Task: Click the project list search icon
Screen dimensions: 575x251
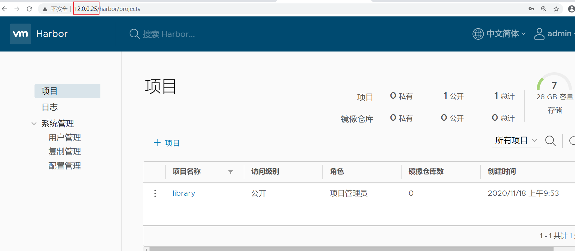Action: click(550, 141)
